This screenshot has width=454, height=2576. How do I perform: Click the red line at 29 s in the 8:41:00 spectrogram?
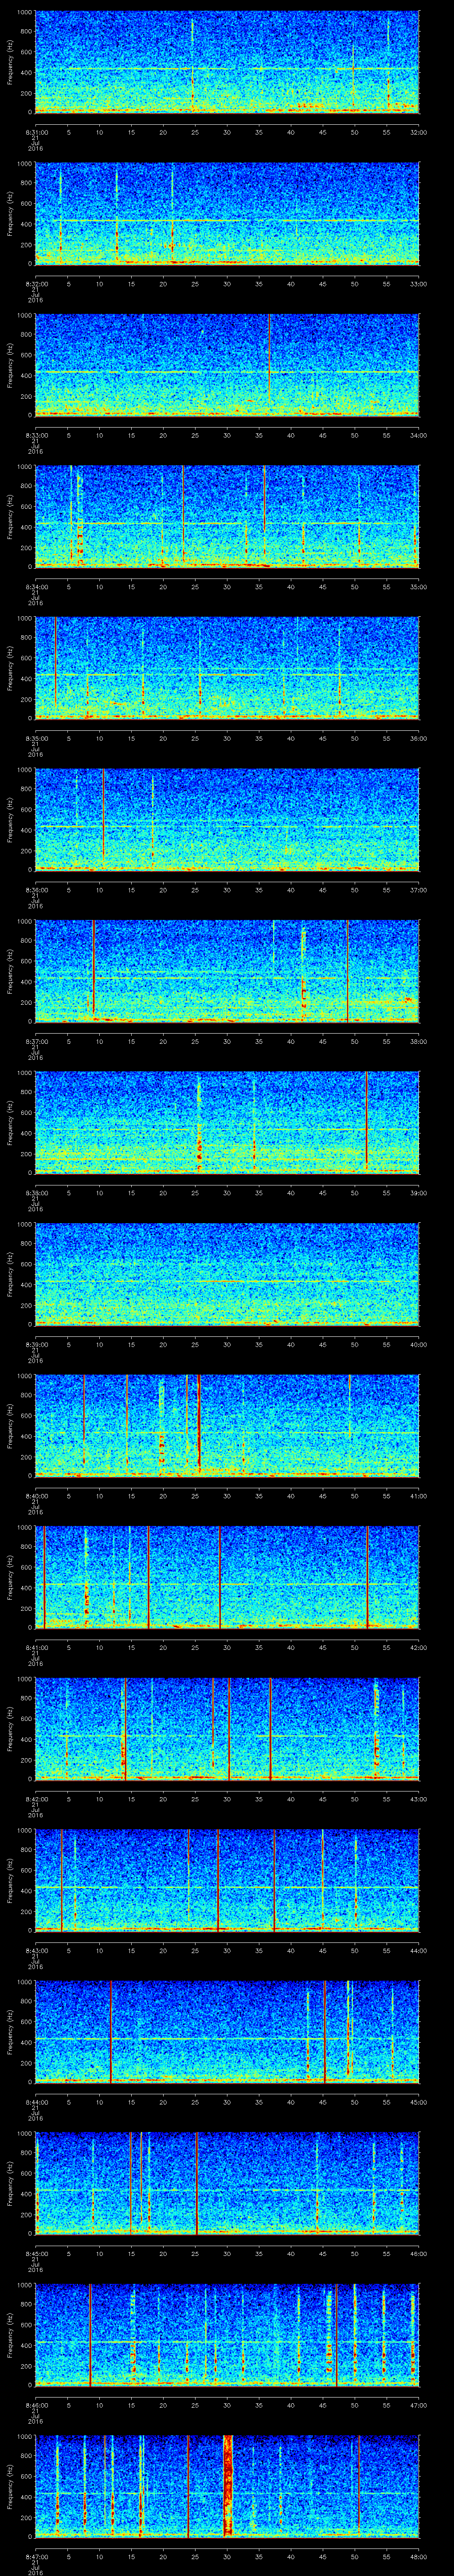[219, 1576]
